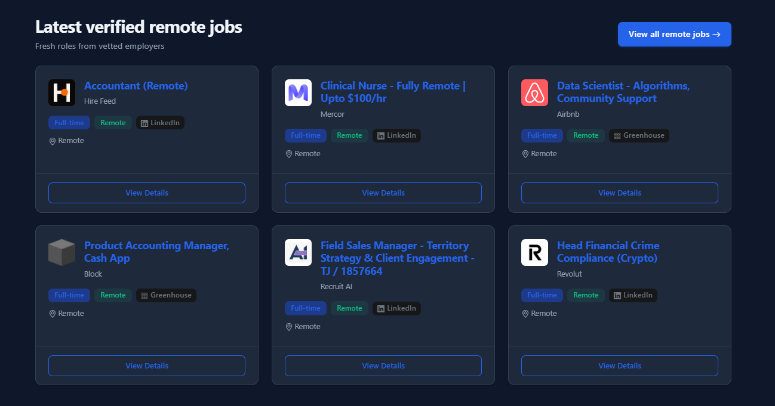Click green Remote tag on Data Scientist card
Image resolution: width=775 pixels, height=406 pixels.
pos(586,135)
